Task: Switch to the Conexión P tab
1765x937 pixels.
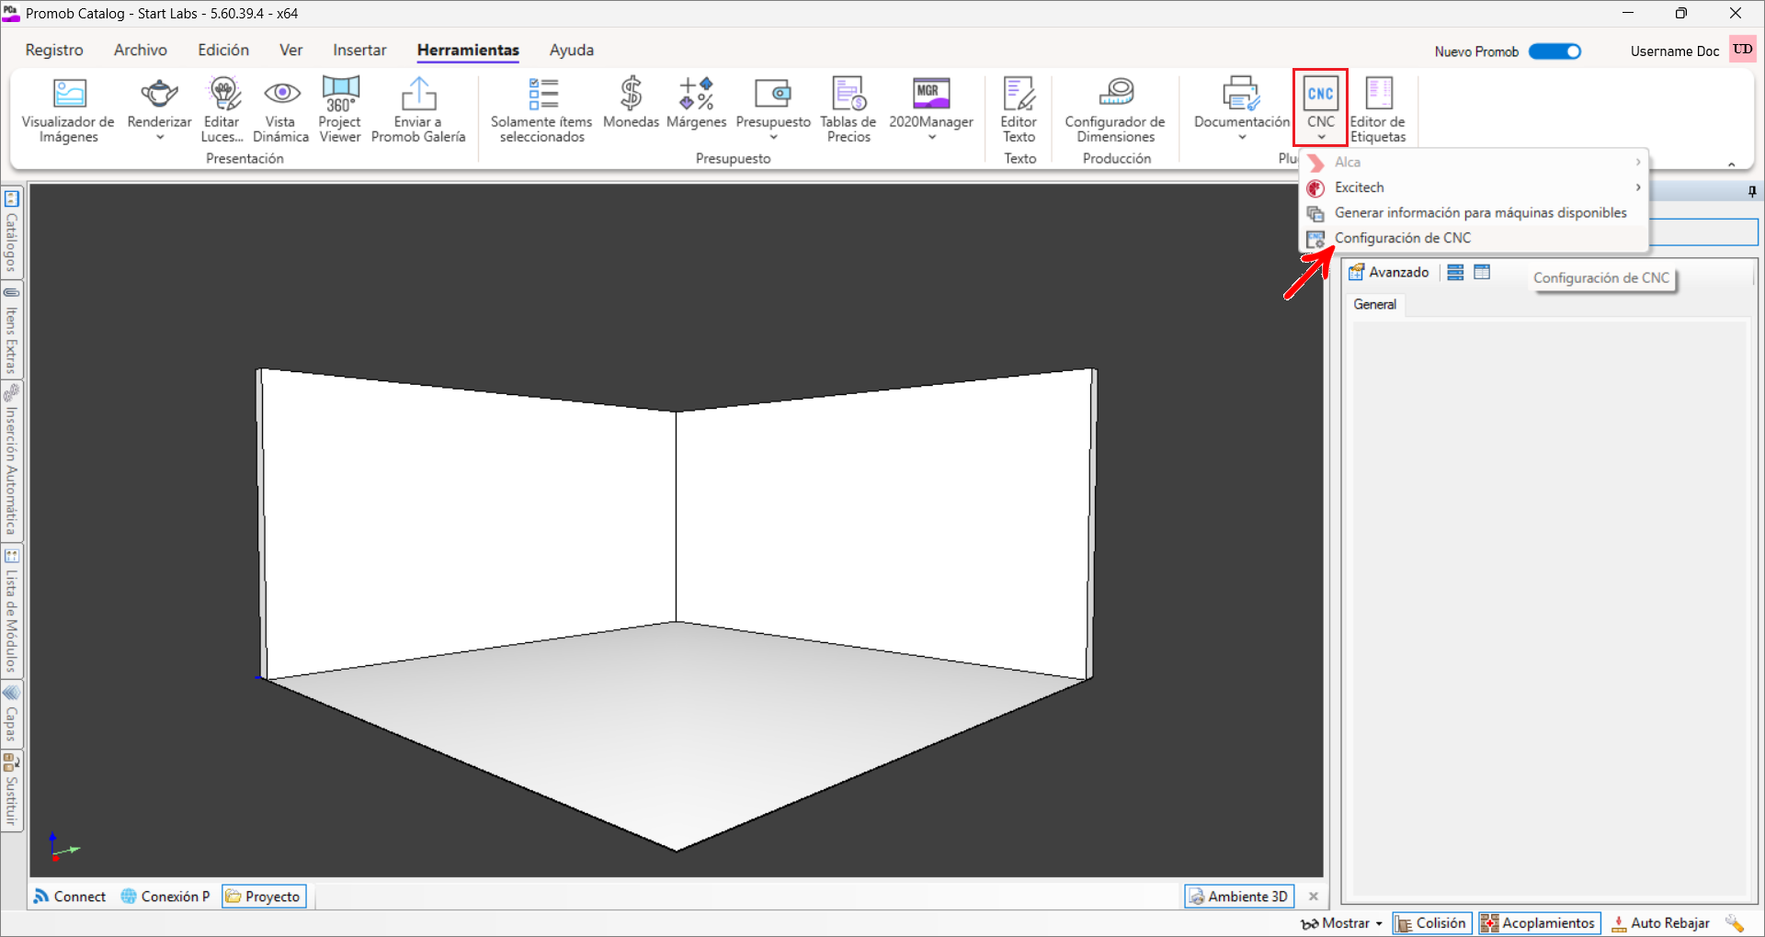Action: click(x=165, y=897)
